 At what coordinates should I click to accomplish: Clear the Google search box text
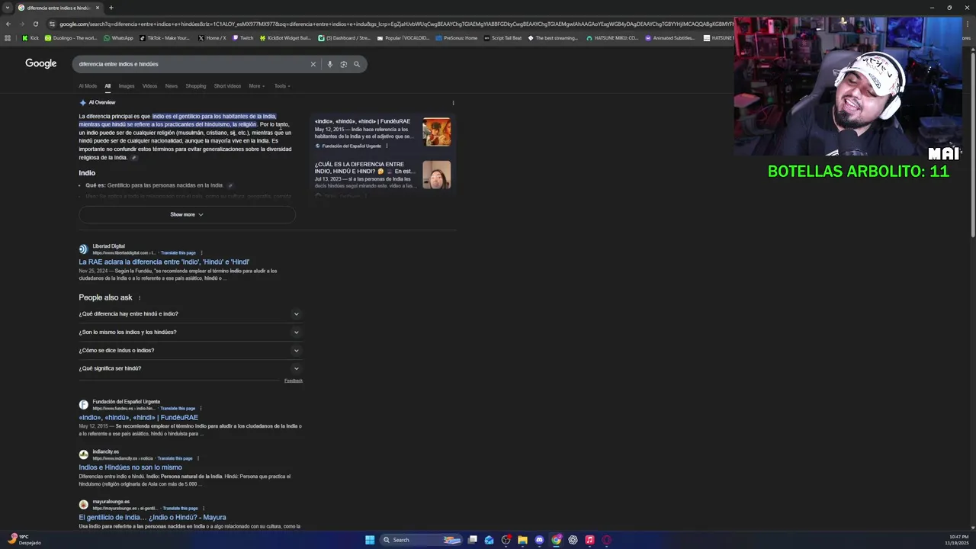pyautogui.click(x=313, y=64)
